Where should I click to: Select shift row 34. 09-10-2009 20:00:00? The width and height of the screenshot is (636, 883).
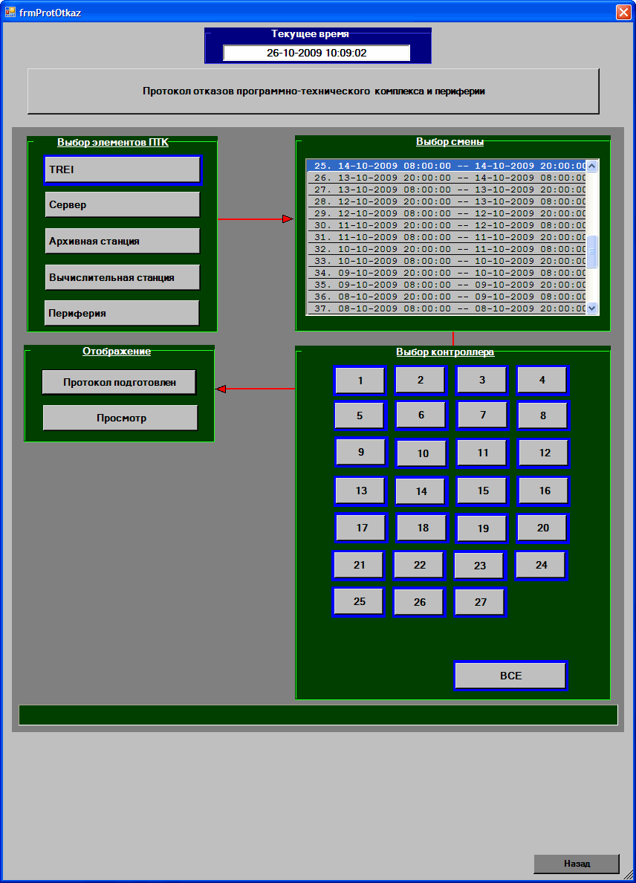tap(447, 273)
